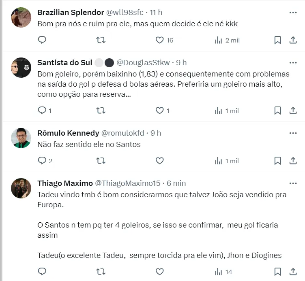
Task: Repost Santista do Sul's tweet
Action: click(101, 110)
